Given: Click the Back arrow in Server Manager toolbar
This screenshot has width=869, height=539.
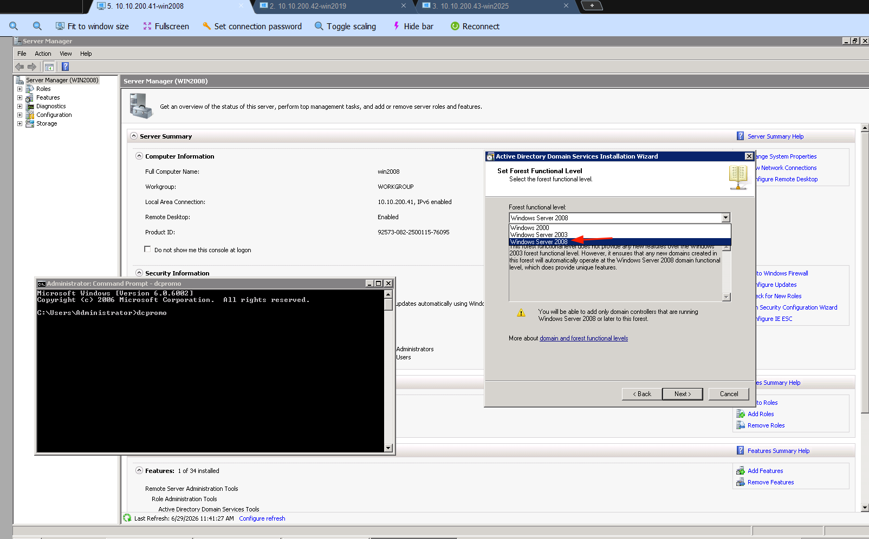Looking at the screenshot, I should click(x=20, y=67).
